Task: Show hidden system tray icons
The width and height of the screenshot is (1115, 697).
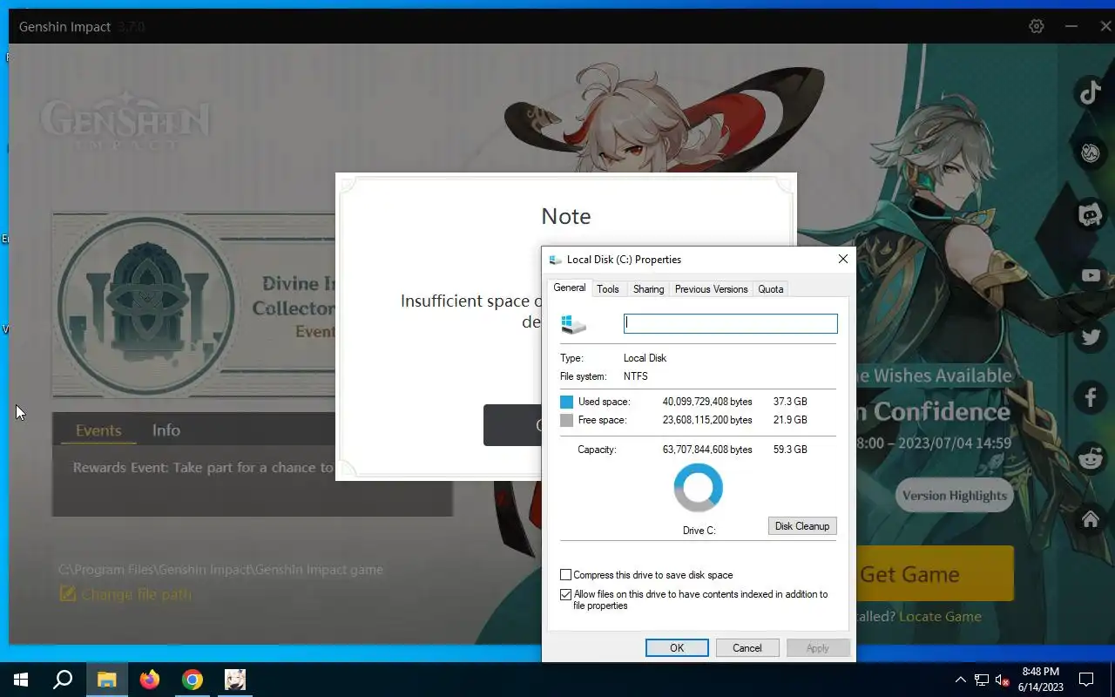Action: click(x=961, y=680)
